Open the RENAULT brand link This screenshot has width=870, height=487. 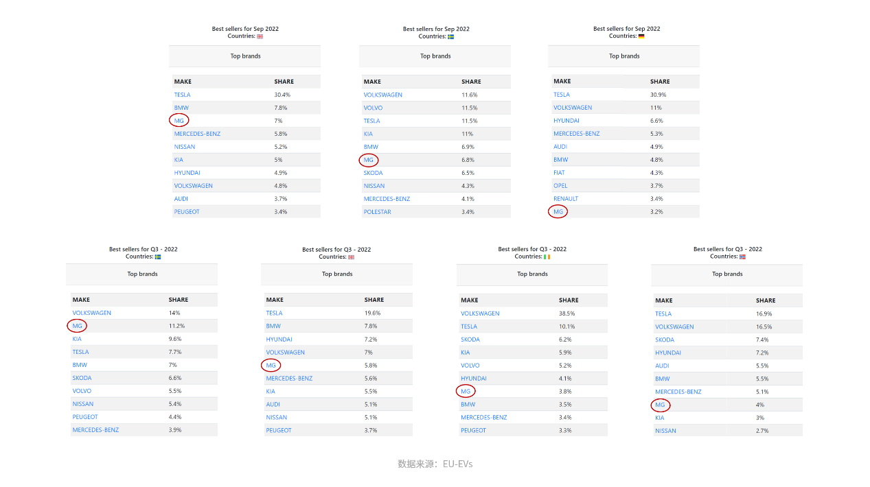566,199
